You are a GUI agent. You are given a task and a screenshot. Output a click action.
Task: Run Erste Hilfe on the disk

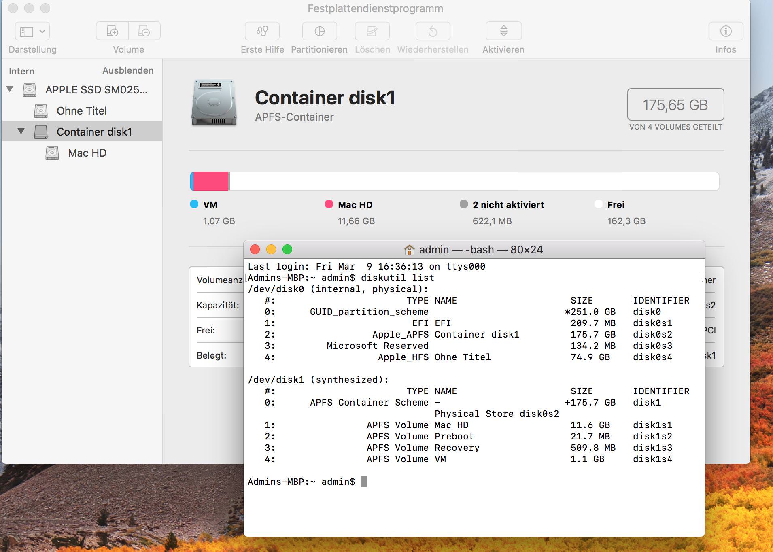(x=262, y=31)
